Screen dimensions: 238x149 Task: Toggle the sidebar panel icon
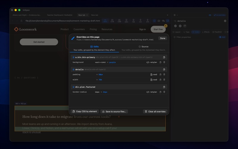click(x=167, y=21)
